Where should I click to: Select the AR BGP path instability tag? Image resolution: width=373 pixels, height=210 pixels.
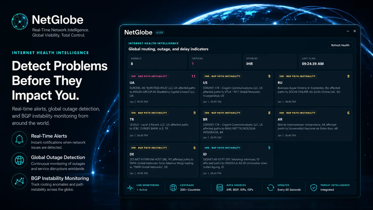click(297, 113)
